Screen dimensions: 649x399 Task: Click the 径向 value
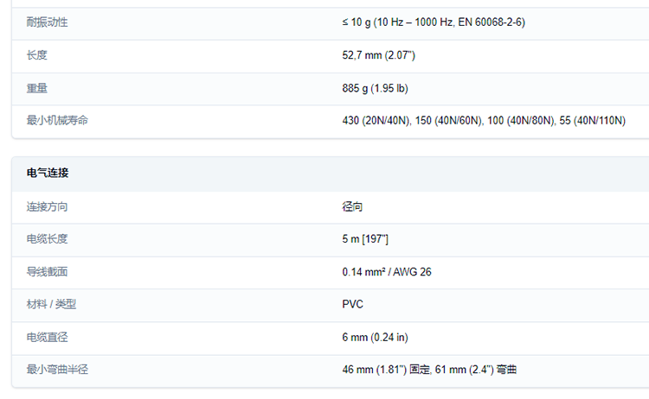click(352, 206)
